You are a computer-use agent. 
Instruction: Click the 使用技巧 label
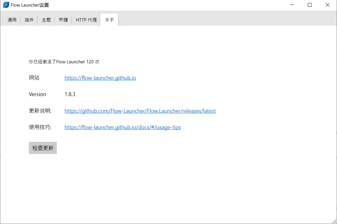tap(40, 127)
